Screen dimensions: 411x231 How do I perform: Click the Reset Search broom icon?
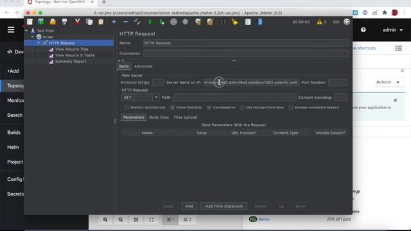(234, 22)
